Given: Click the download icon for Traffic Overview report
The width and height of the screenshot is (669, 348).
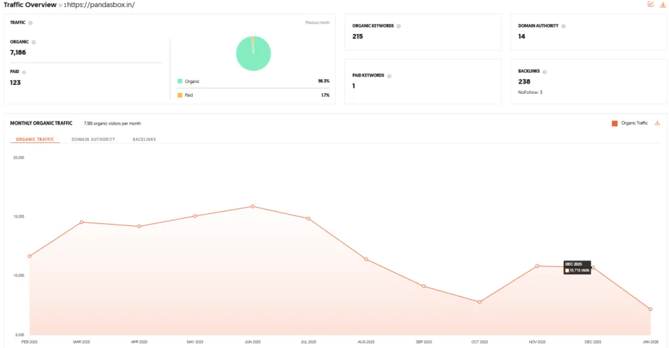Looking at the screenshot, I should [663, 5].
